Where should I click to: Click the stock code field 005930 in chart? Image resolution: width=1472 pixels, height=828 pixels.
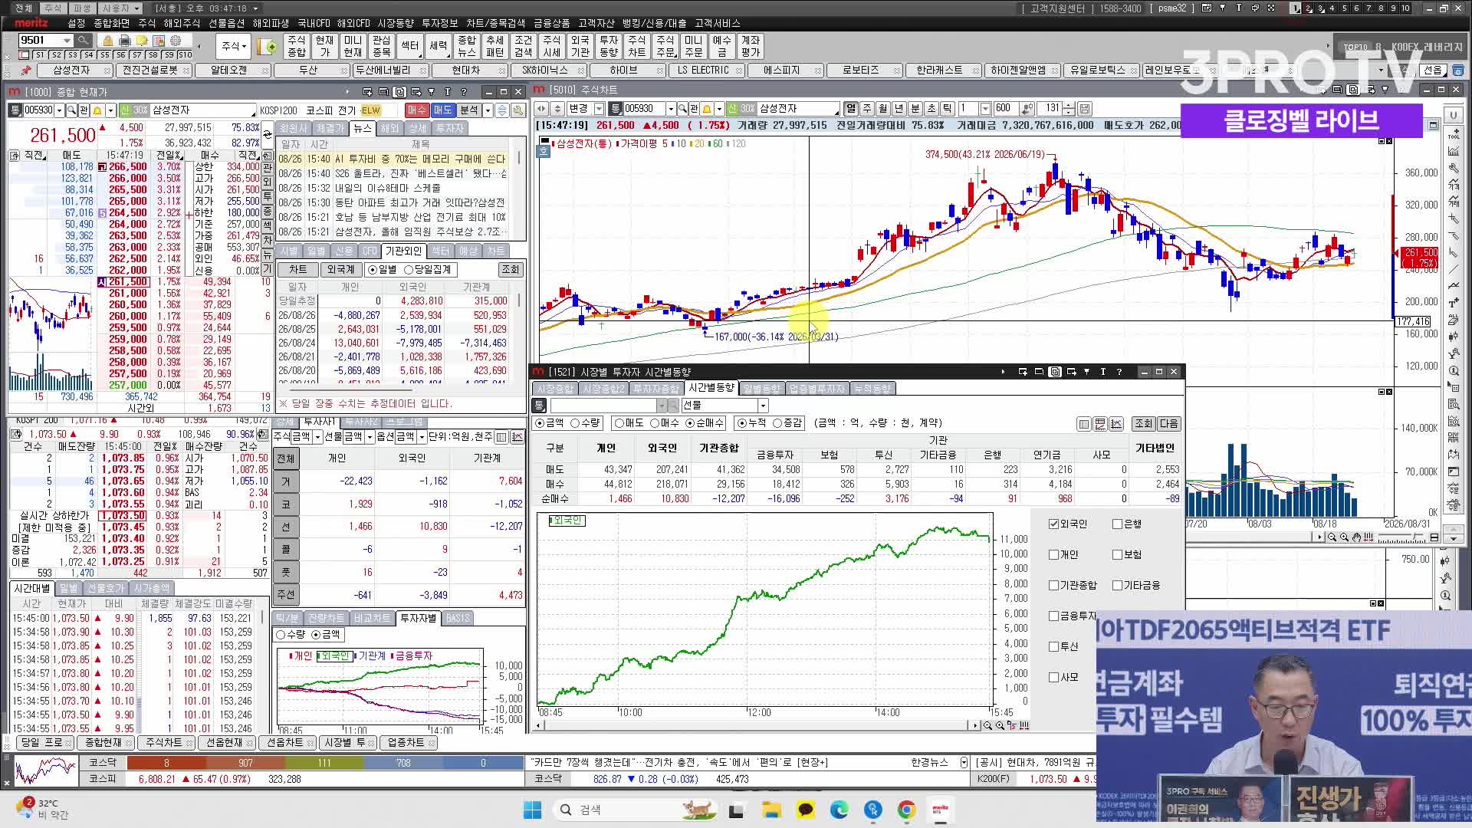(x=643, y=109)
